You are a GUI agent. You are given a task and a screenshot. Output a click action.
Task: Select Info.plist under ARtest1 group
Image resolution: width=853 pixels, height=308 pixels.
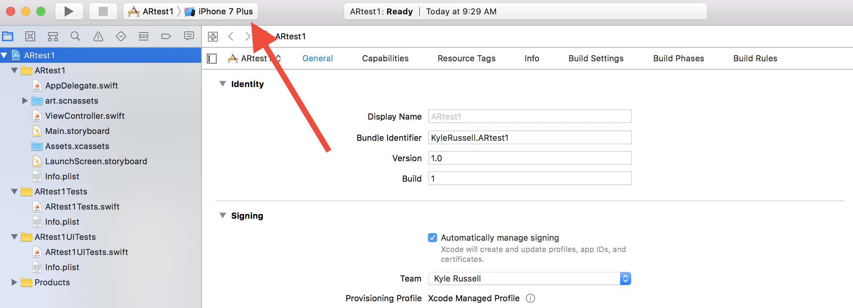click(62, 176)
